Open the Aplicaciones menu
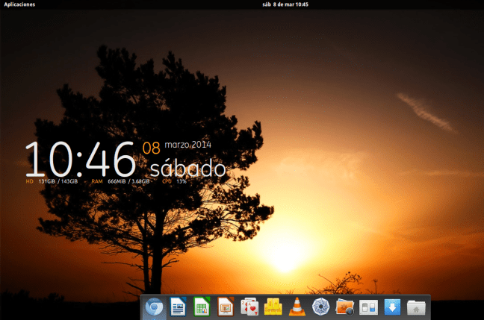This screenshot has height=320, width=484. (x=19, y=4)
